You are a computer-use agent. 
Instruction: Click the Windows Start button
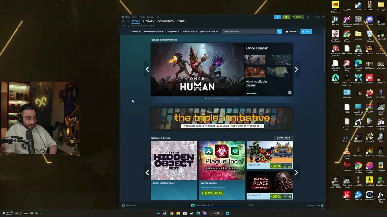(227, 213)
